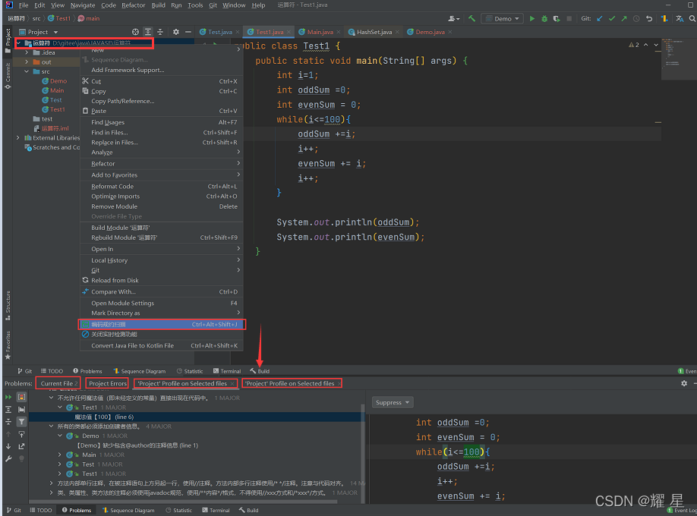Open the Sequence Diagram tool window button
The image size is (697, 516).
point(128,510)
